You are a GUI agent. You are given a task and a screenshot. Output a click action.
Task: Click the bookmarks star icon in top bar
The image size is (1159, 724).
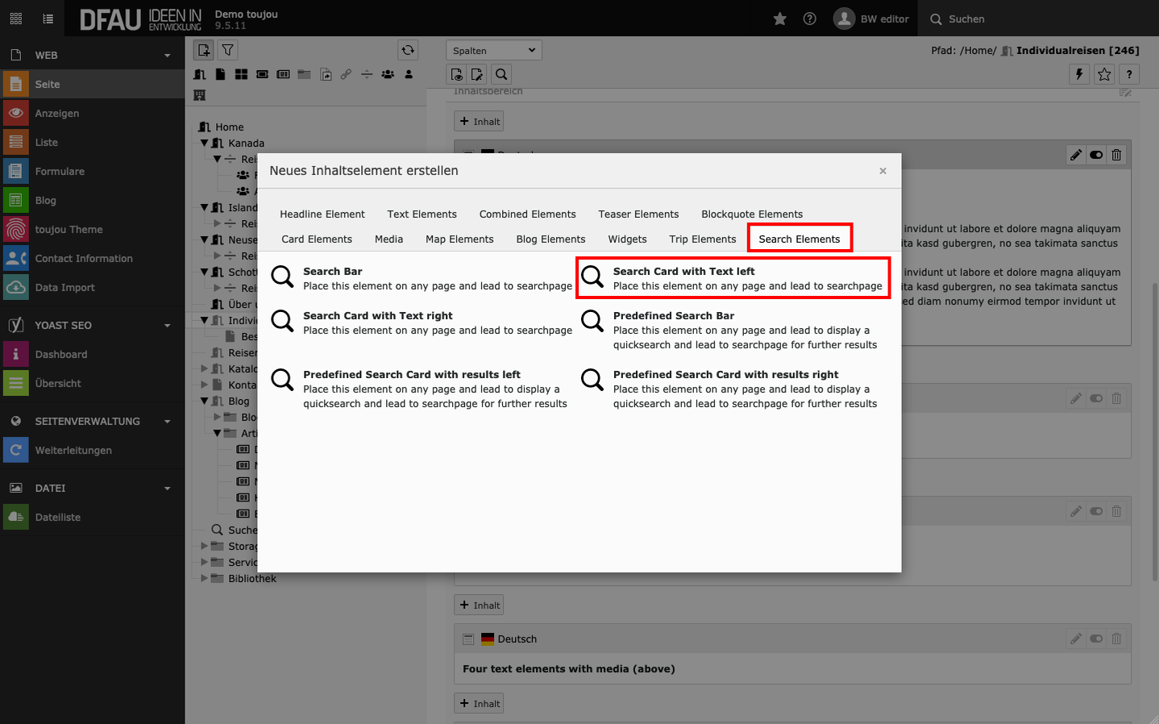(x=779, y=19)
